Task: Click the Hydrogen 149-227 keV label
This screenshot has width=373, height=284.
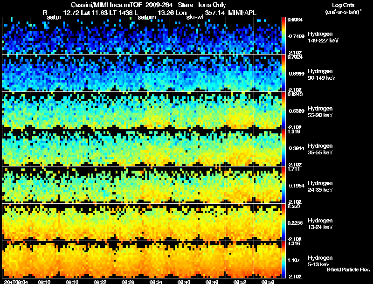Action: pyautogui.click(x=323, y=37)
